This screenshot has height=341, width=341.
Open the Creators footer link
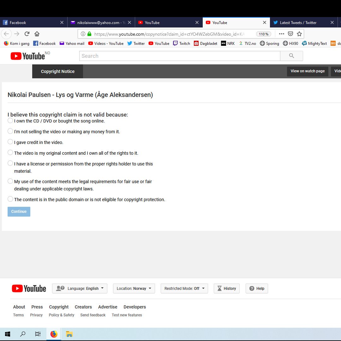click(x=83, y=307)
